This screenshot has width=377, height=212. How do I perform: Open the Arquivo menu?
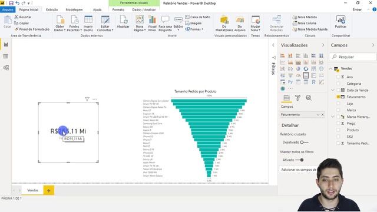click(x=8, y=9)
